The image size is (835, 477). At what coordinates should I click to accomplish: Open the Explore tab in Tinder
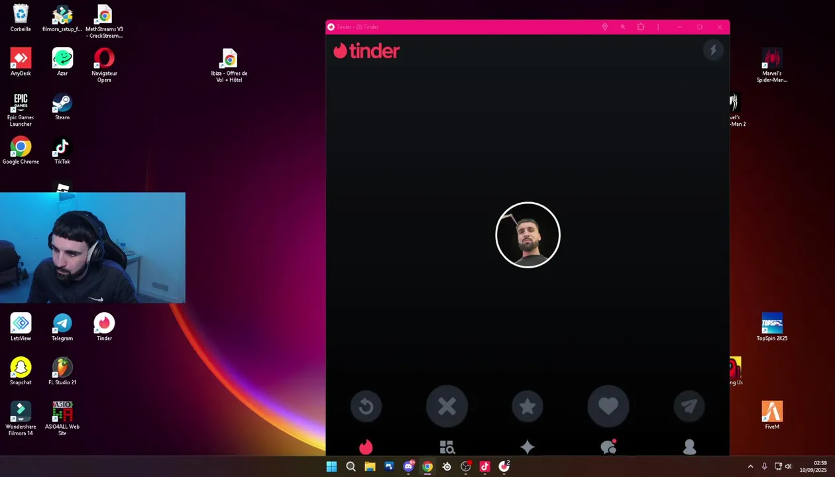point(447,448)
